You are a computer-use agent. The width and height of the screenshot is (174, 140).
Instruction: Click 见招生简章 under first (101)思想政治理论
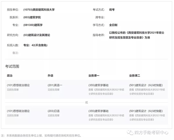(13, 90)
